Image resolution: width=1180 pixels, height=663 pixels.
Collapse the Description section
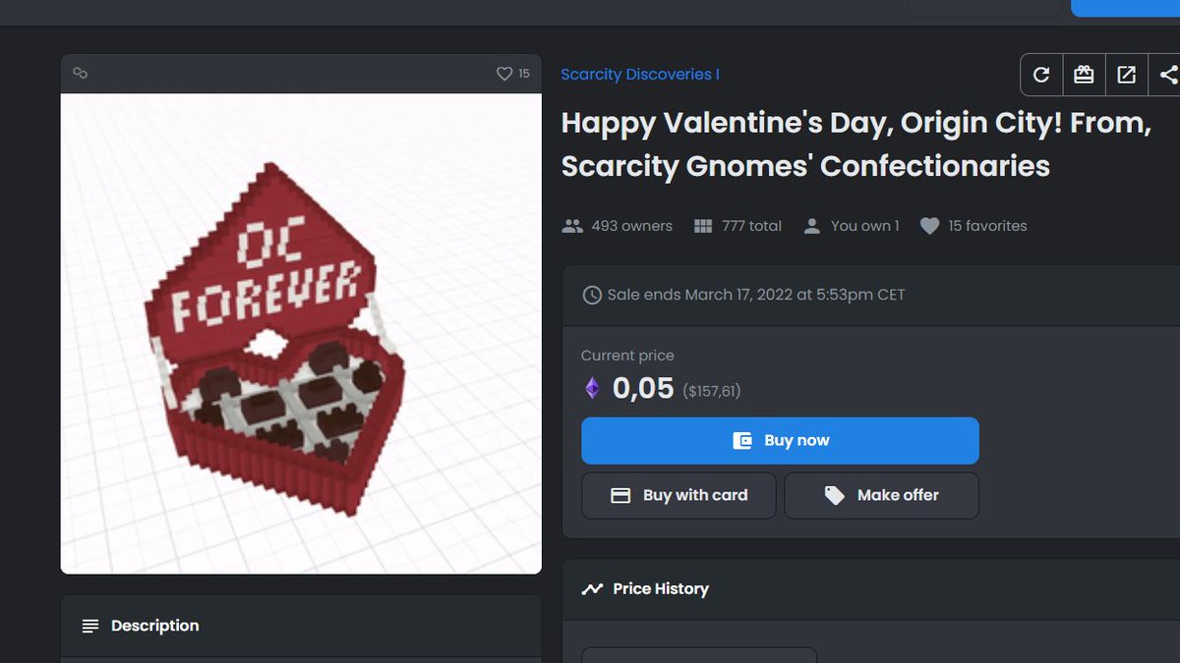pyautogui.click(x=301, y=626)
